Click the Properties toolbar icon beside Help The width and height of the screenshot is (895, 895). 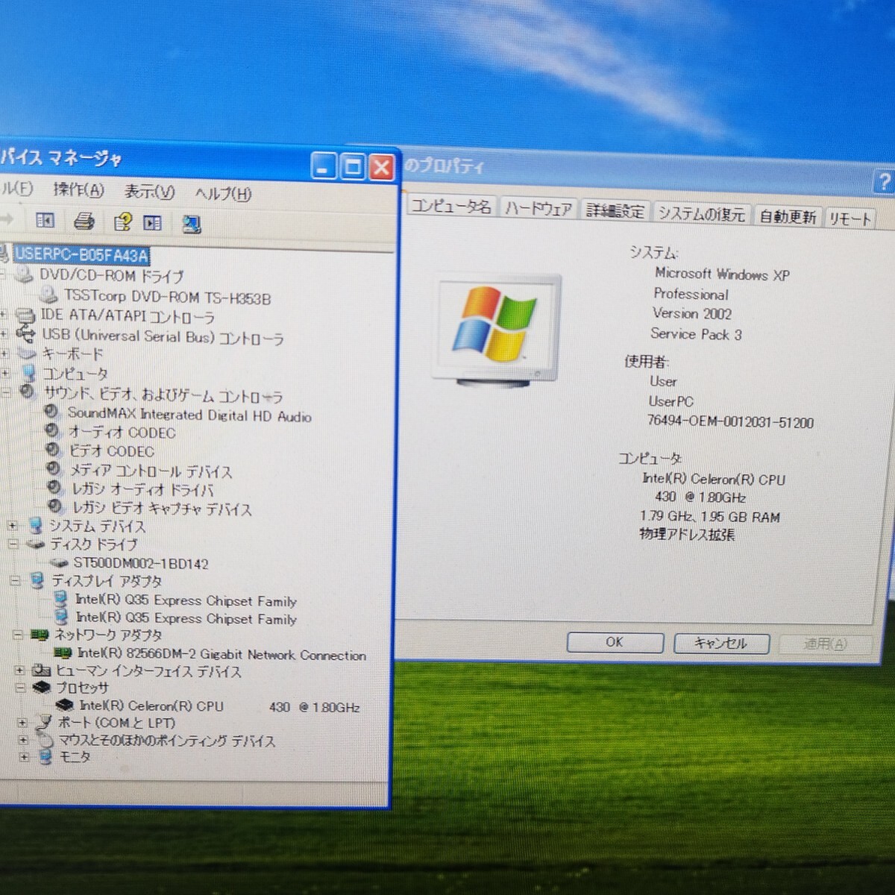pos(153,222)
